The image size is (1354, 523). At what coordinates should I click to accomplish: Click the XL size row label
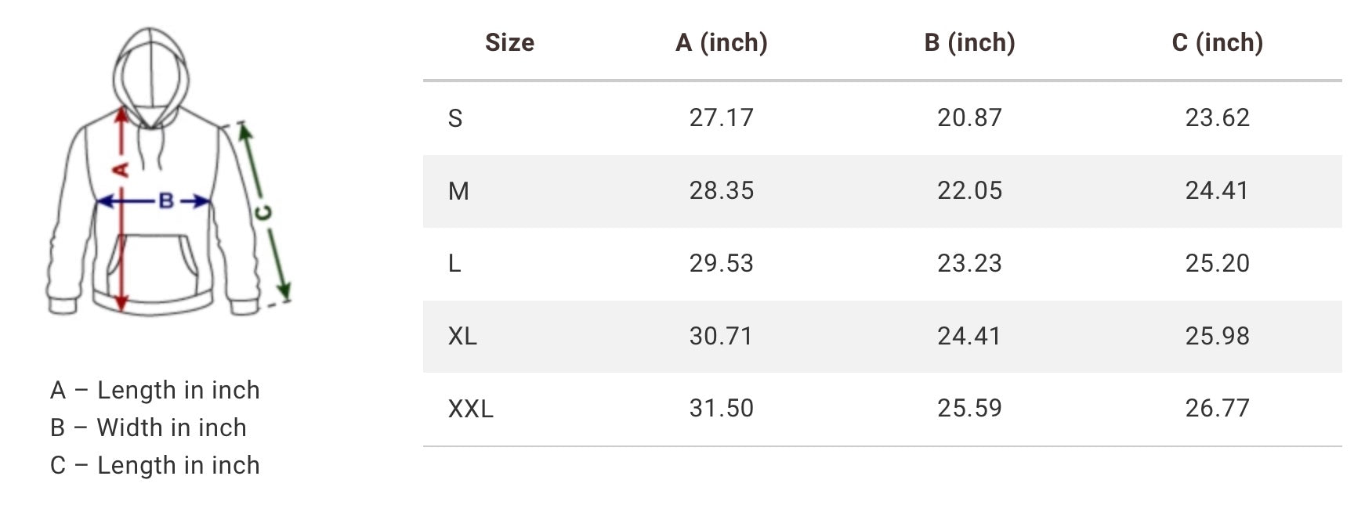click(462, 337)
